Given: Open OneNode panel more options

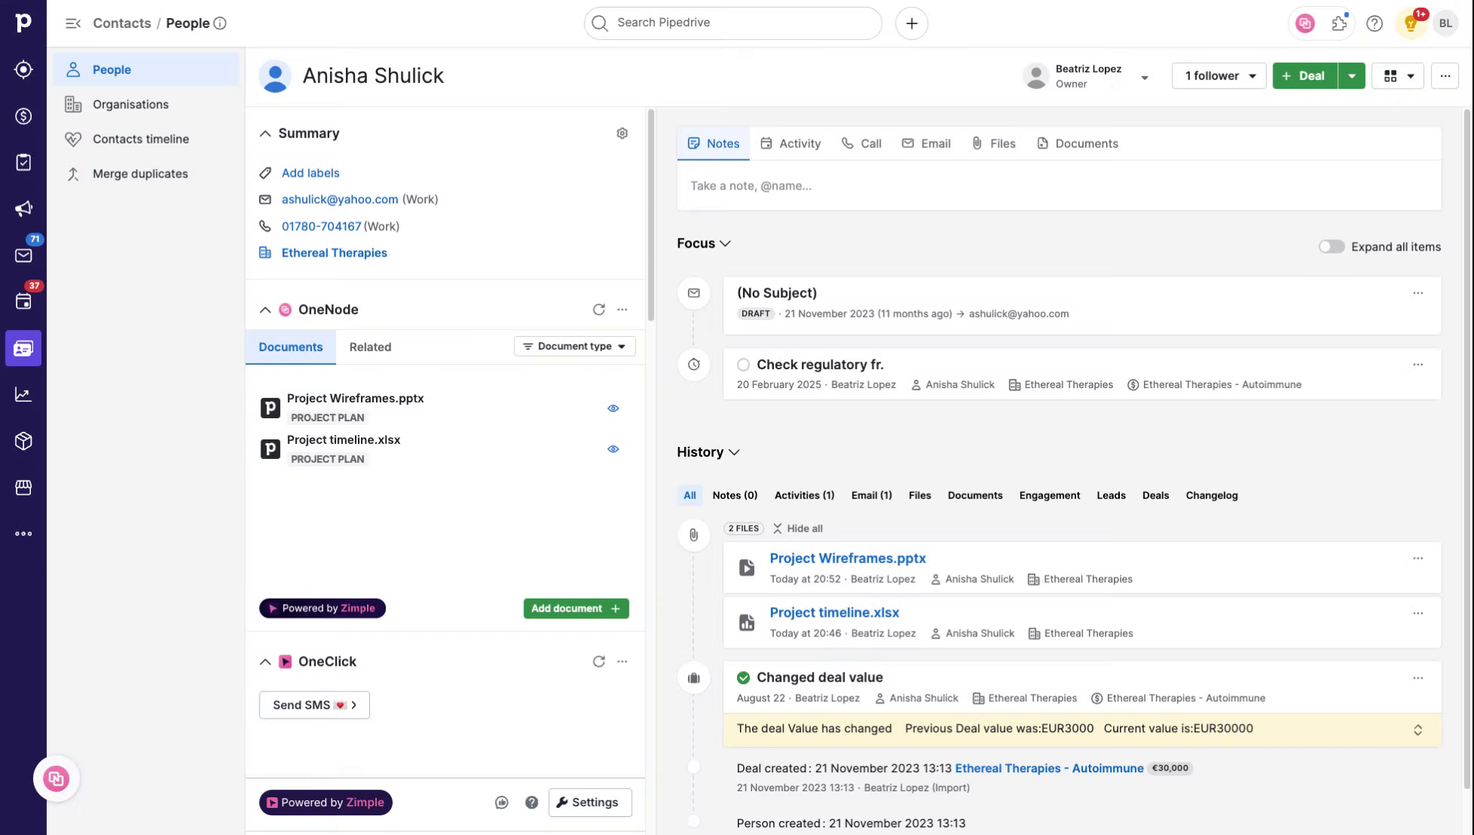Looking at the screenshot, I should (622, 310).
